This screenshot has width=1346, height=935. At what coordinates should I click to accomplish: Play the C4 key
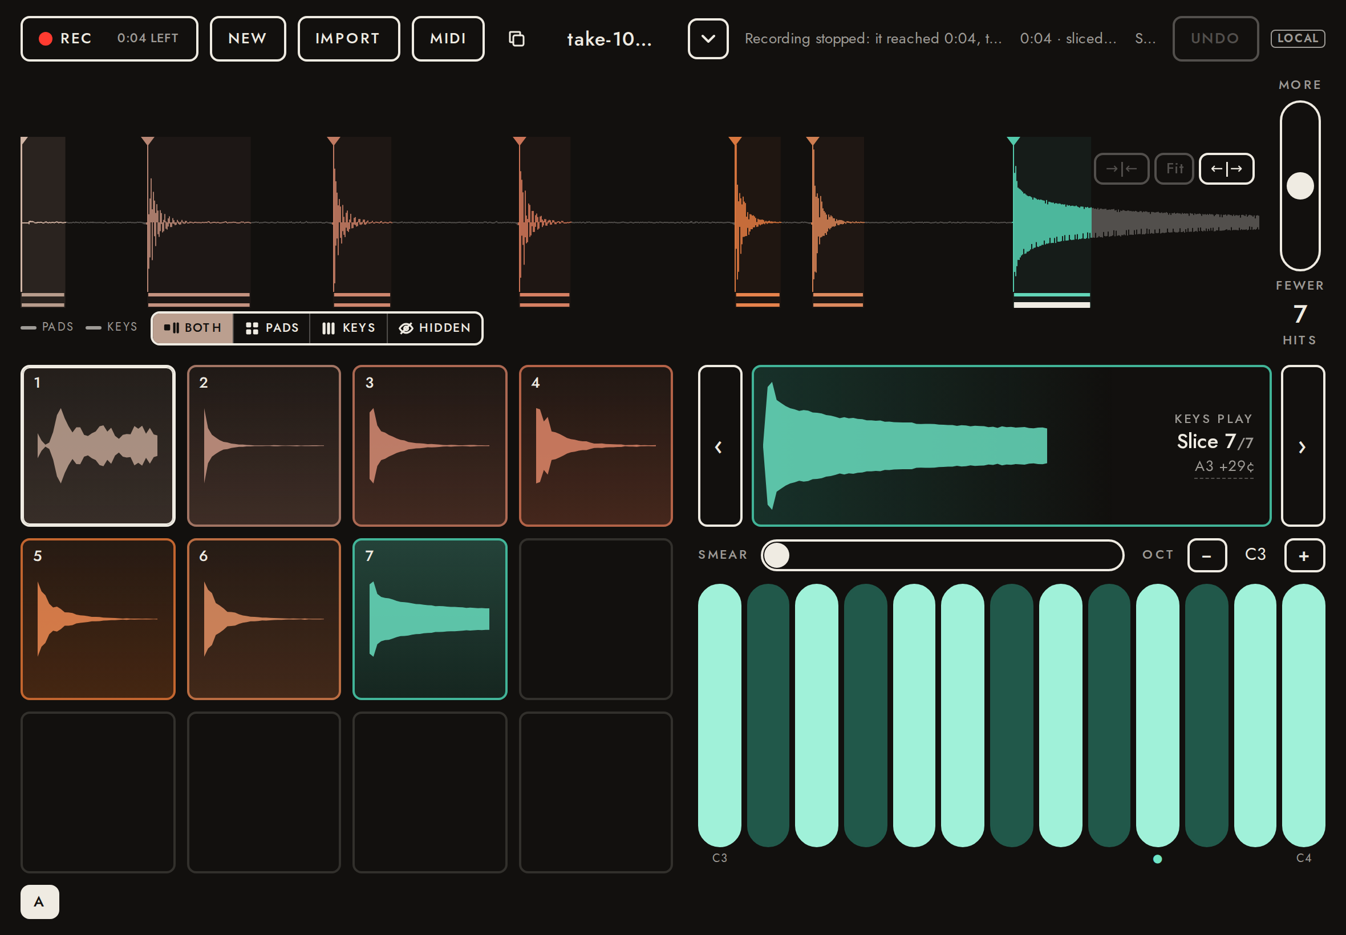(x=1303, y=716)
